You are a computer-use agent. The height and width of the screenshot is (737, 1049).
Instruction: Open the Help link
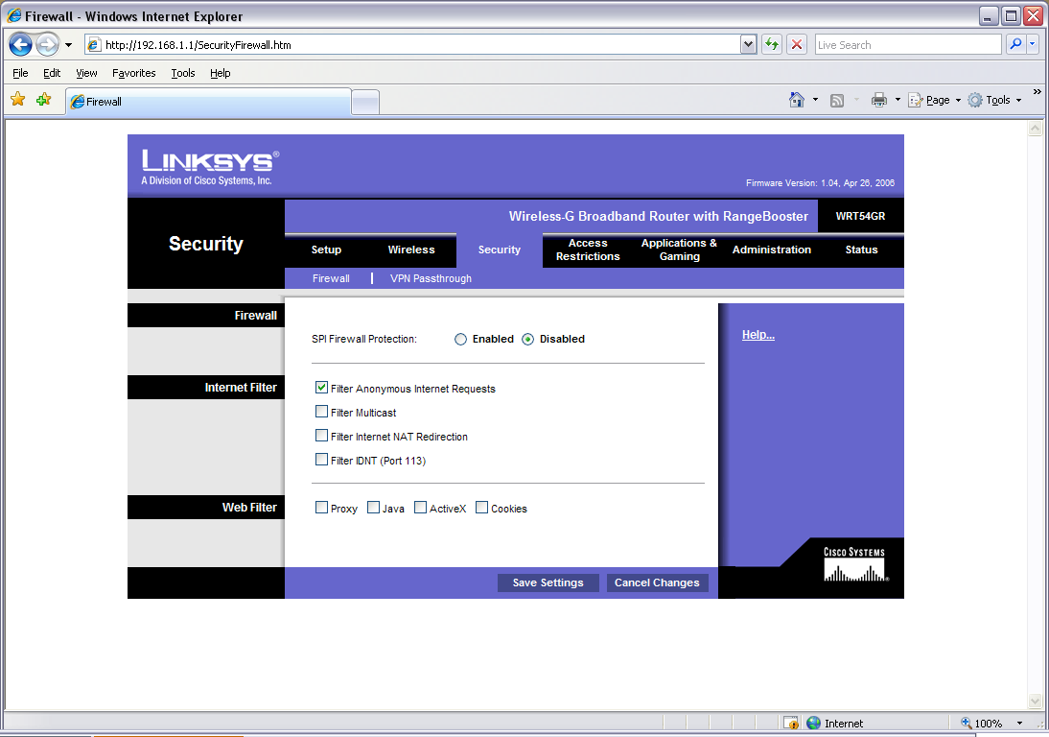758,335
